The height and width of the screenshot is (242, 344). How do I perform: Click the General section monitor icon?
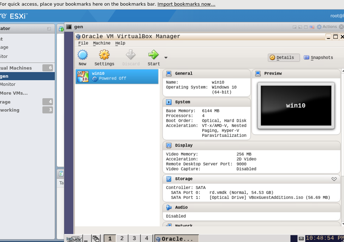pos(169,73)
